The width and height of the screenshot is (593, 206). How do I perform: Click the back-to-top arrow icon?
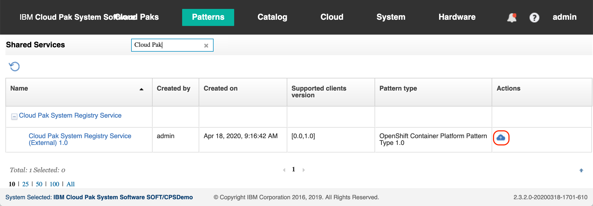pos(581,170)
